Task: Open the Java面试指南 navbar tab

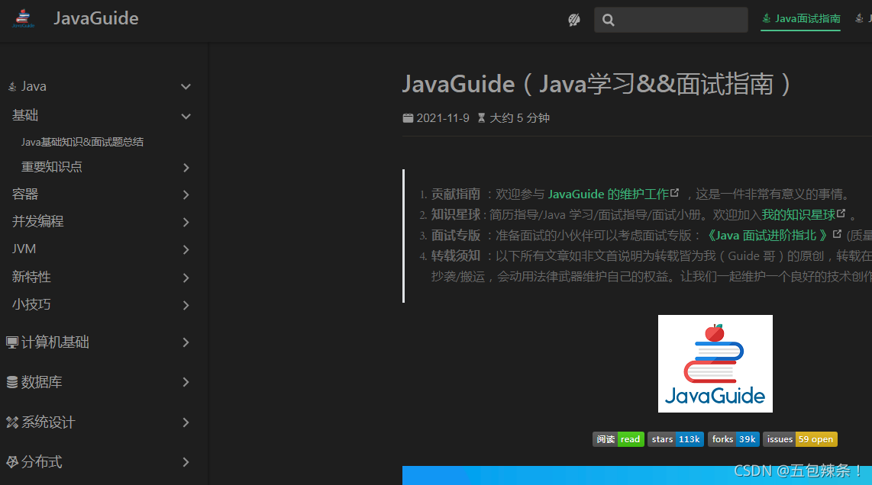Action: (x=800, y=19)
